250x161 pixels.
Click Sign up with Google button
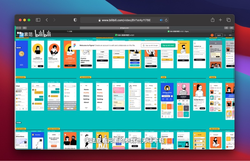click(150, 45)
